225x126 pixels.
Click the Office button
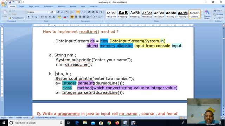tap(4, 3)
